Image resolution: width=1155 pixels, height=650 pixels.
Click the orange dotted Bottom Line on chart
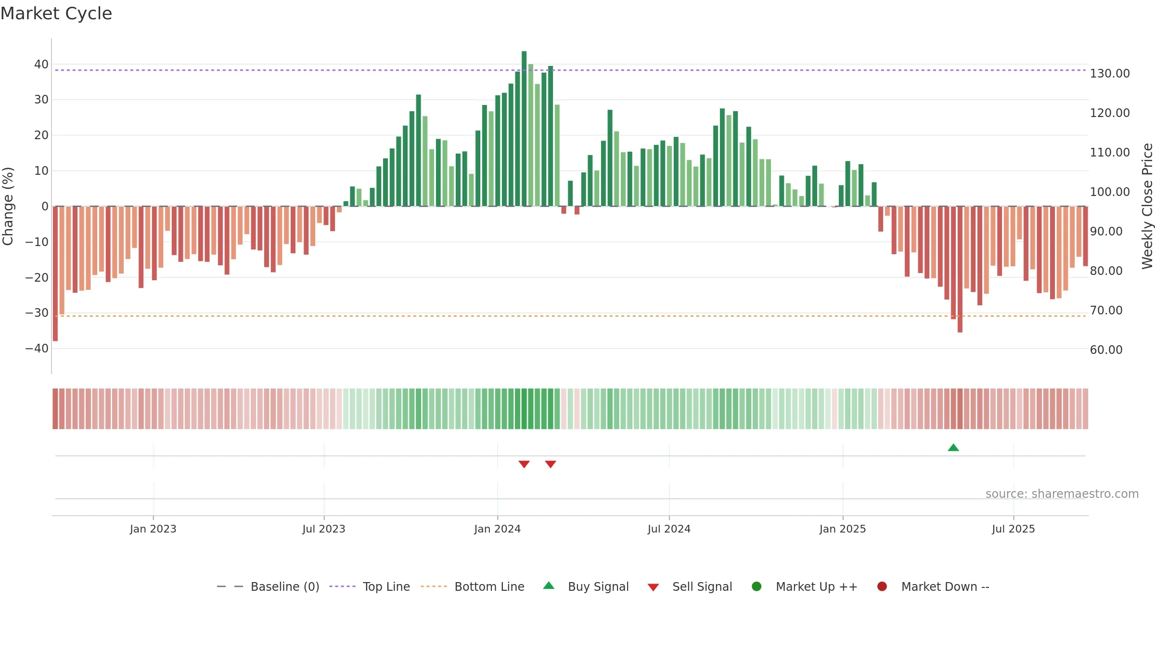(570, 316)
